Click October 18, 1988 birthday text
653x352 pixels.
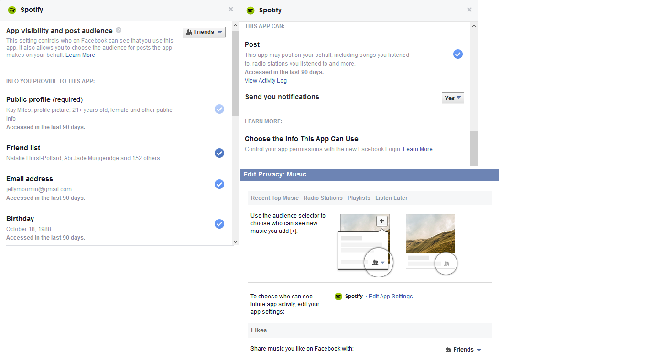tap(29, 229)
